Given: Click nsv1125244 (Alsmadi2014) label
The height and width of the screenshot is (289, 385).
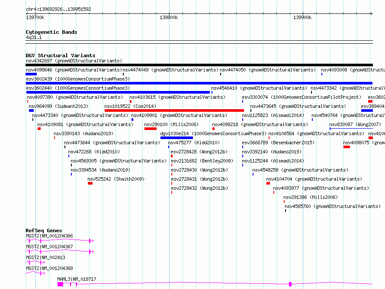Looking at the screenshot, I should (273, 161).
